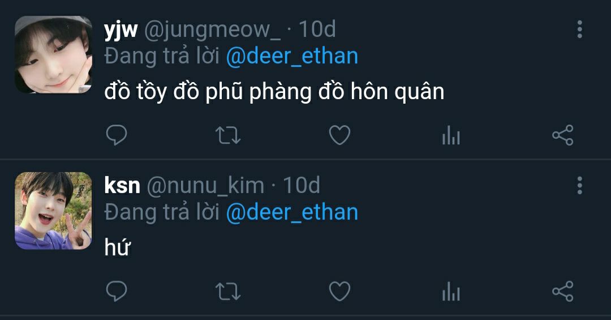Share the yjw tweet
The height and width of the screenshot is (320, 611).
click(x=563, y=135)
